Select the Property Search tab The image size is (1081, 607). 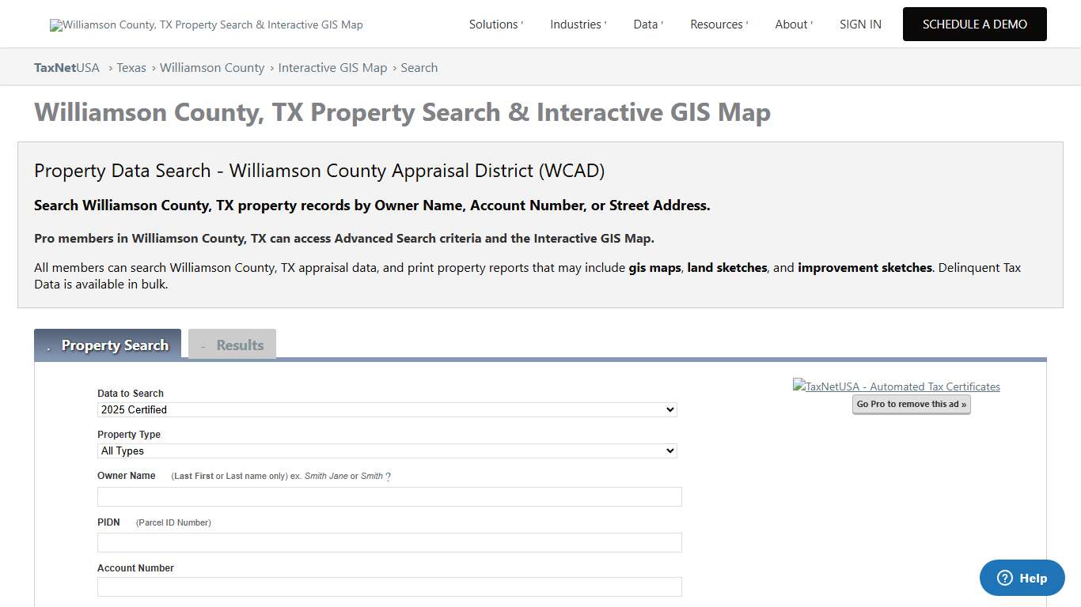click(x=107, y=345)
